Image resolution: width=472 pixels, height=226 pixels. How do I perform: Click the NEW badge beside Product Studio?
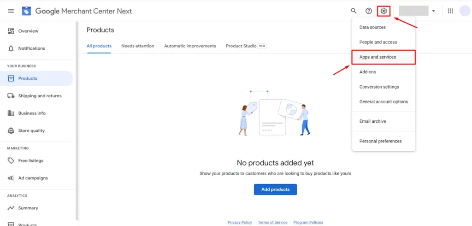[x=262, y=46]
